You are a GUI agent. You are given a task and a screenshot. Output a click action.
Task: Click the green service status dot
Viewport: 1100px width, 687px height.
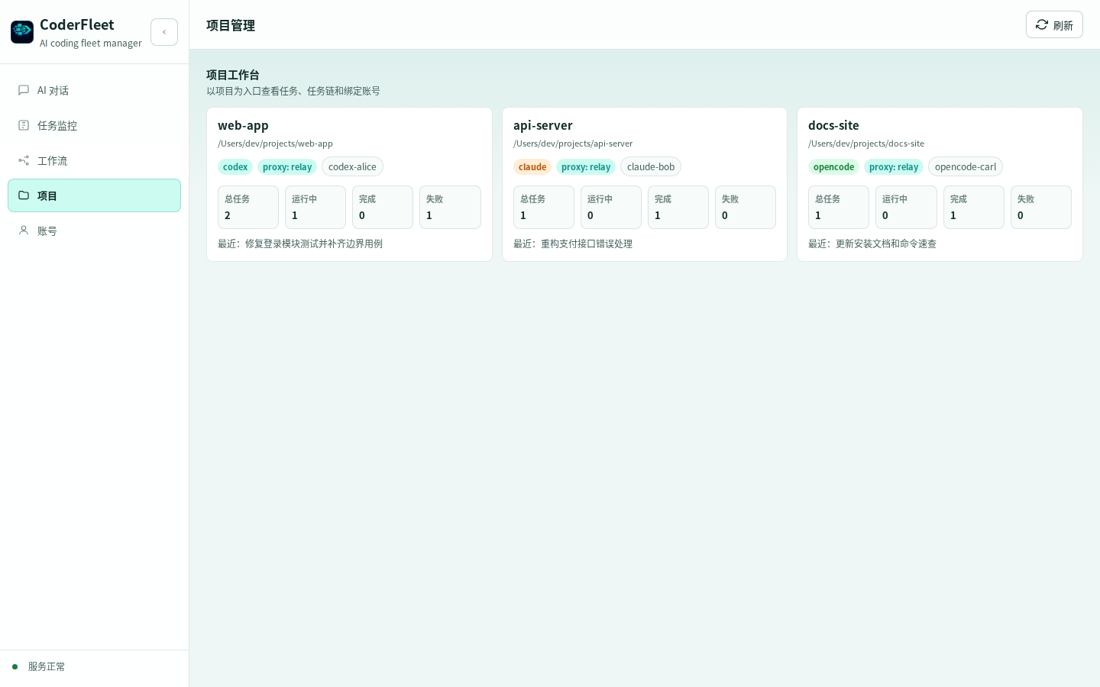point(15,666)
